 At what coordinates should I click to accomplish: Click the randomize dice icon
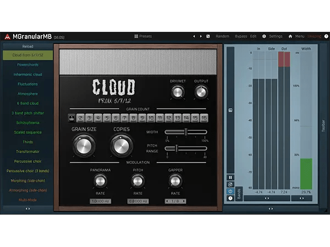tap(208, 36)
